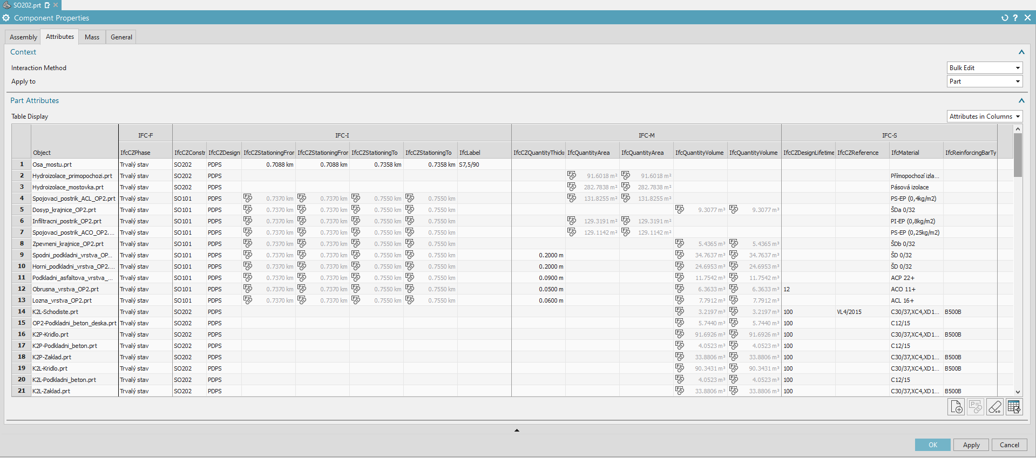1036x458 pixels.
Task: Click the Apply button
Action: pyautogui.click(x=971, y=445)
